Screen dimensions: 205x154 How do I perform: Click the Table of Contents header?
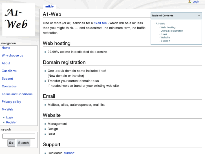tap(176, 16)
